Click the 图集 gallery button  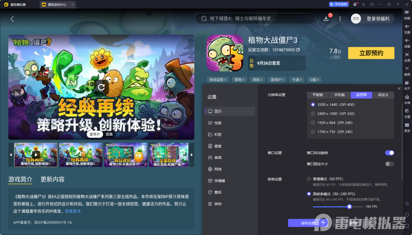(109, 134)
